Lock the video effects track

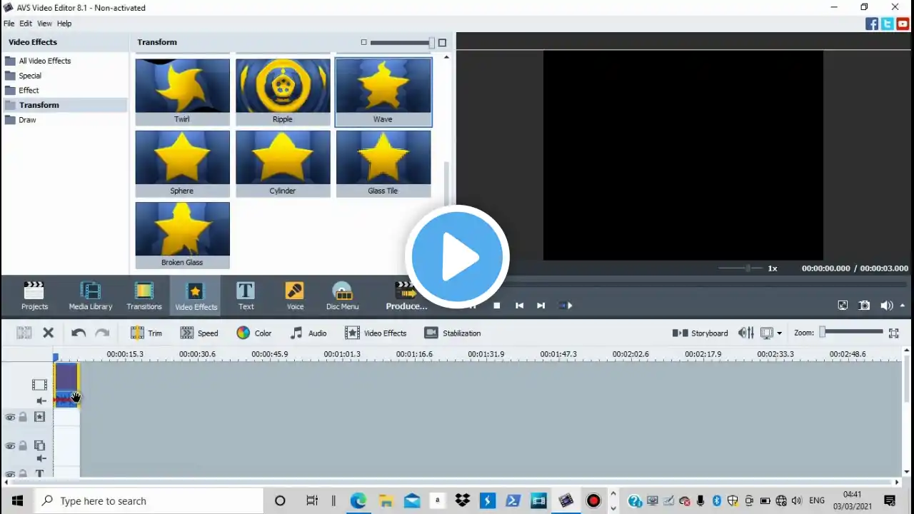[x=23, y=418]
